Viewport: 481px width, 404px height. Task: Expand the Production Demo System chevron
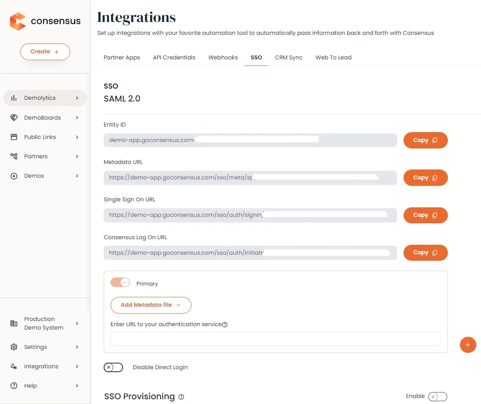[x=77, y=323]
